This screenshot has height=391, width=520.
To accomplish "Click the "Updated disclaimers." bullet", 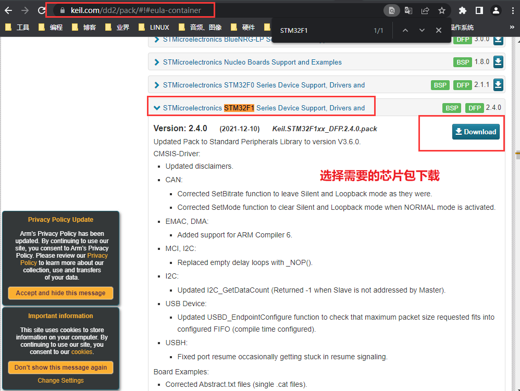I will [x=200, y=166].
